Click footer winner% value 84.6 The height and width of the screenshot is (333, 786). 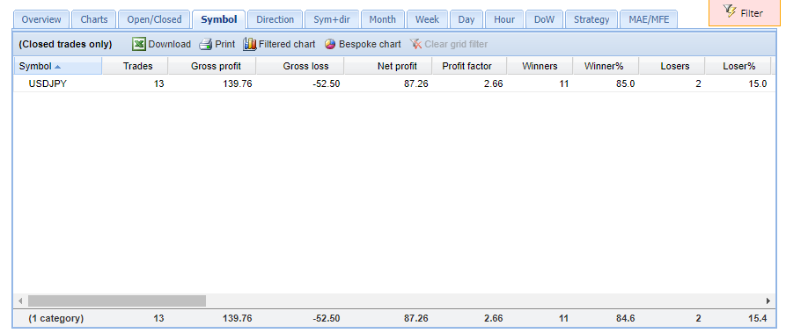[x=626, y=318]
